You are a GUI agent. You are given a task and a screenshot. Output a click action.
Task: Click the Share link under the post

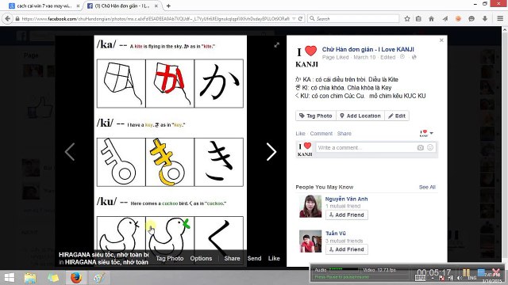pos(344,134)
